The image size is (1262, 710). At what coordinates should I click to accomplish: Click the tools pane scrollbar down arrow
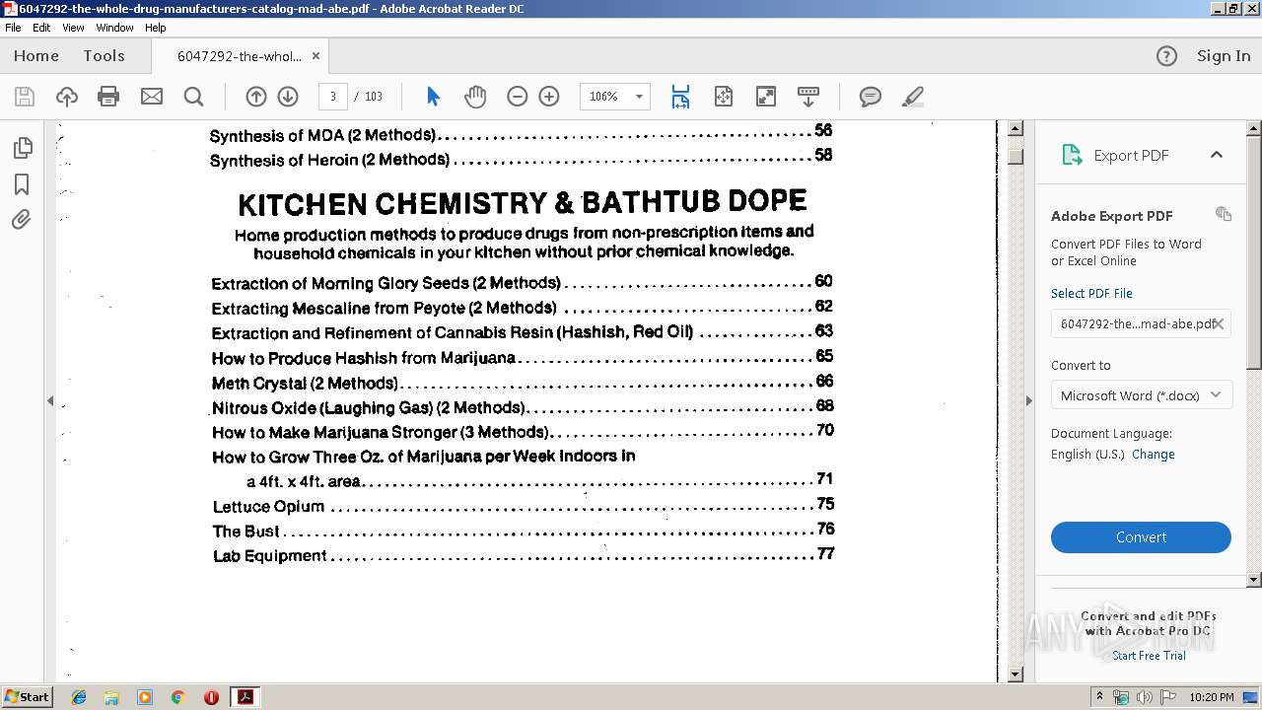click(x=1254, y=580)
